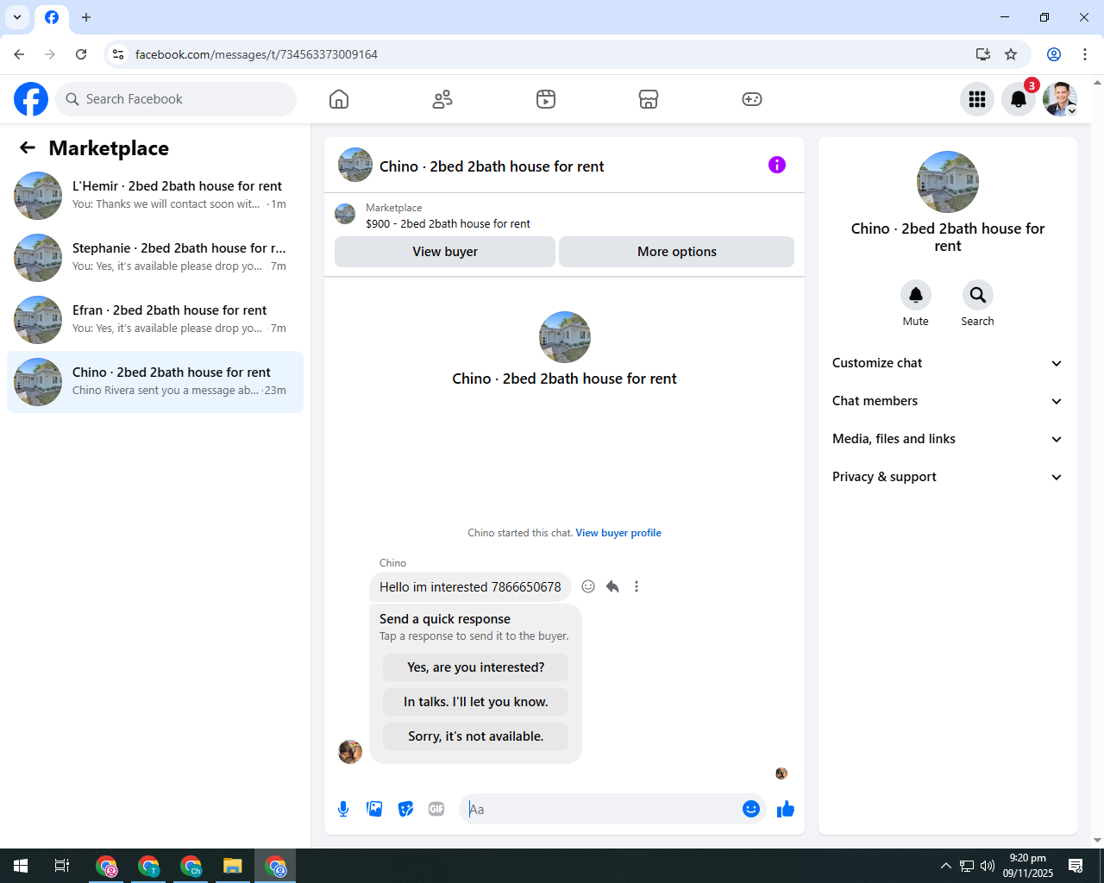Open the Friends icon in top navigation
This screenshot has height=883, width=1104.
442,99
